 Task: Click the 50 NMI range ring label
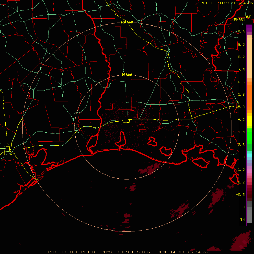pyautogui.click(x=127, y=75)
